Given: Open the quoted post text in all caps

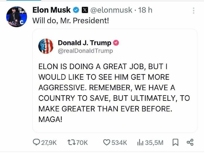Looking at the screenshot, I should (x=114, y=93).
